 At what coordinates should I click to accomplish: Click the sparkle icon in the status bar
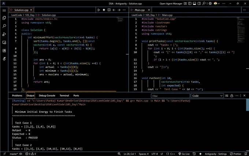click(x=200, y=154)
